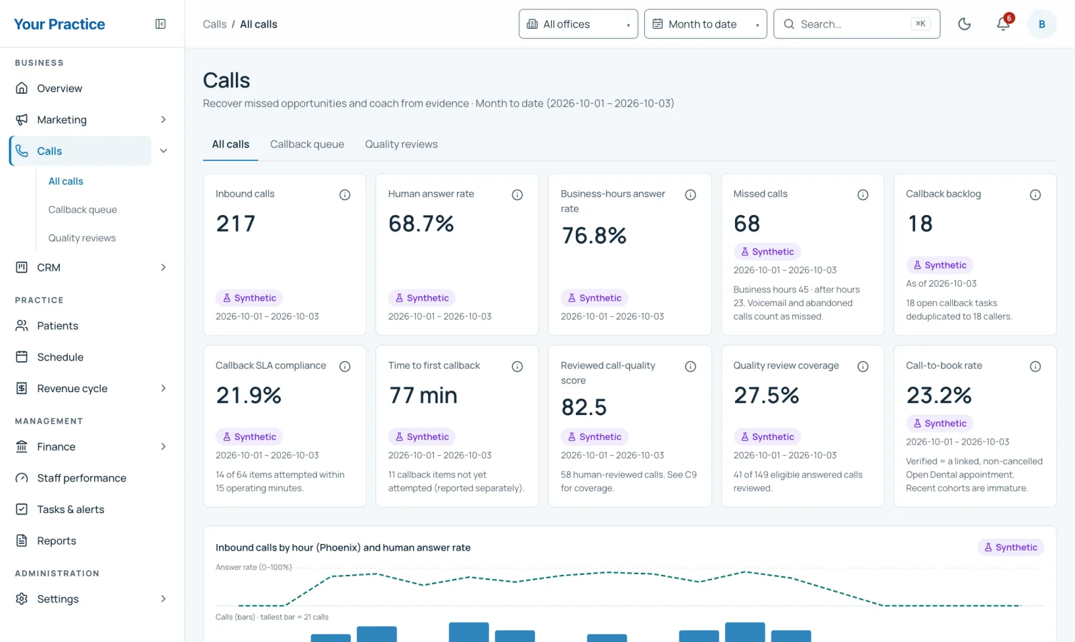Click info icon on Callback SLA compliance card
Image resolution: width=1075 pixels, height=642 pixels.
345,367
